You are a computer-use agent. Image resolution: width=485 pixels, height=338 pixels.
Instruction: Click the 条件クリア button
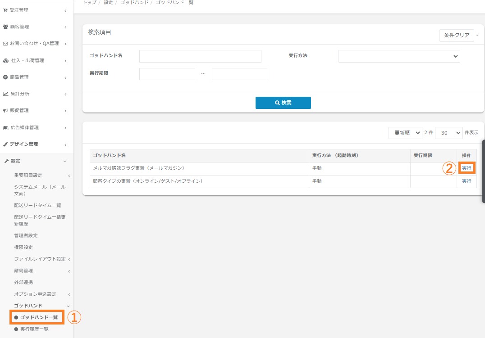(457, 36)
